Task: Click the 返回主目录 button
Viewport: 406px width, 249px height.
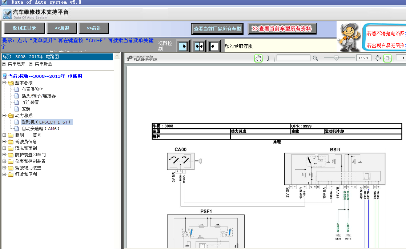Action: [24, 28]
